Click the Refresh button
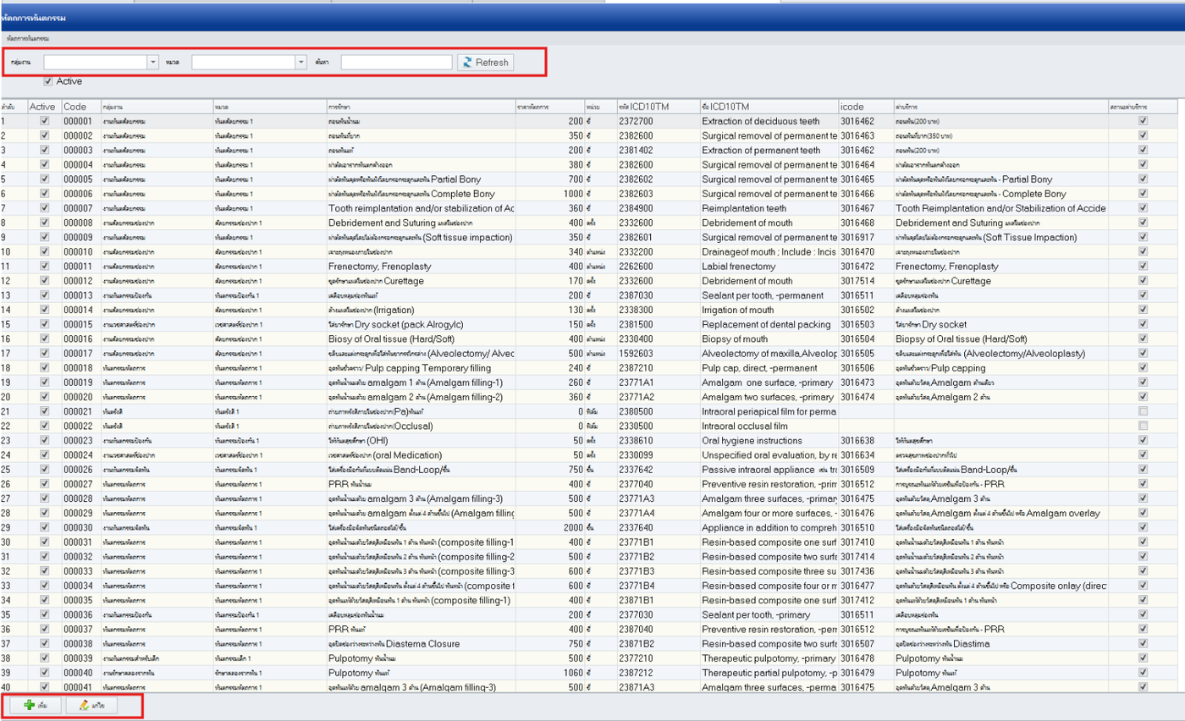1185x721 pixels. click(x=485, y=63)
